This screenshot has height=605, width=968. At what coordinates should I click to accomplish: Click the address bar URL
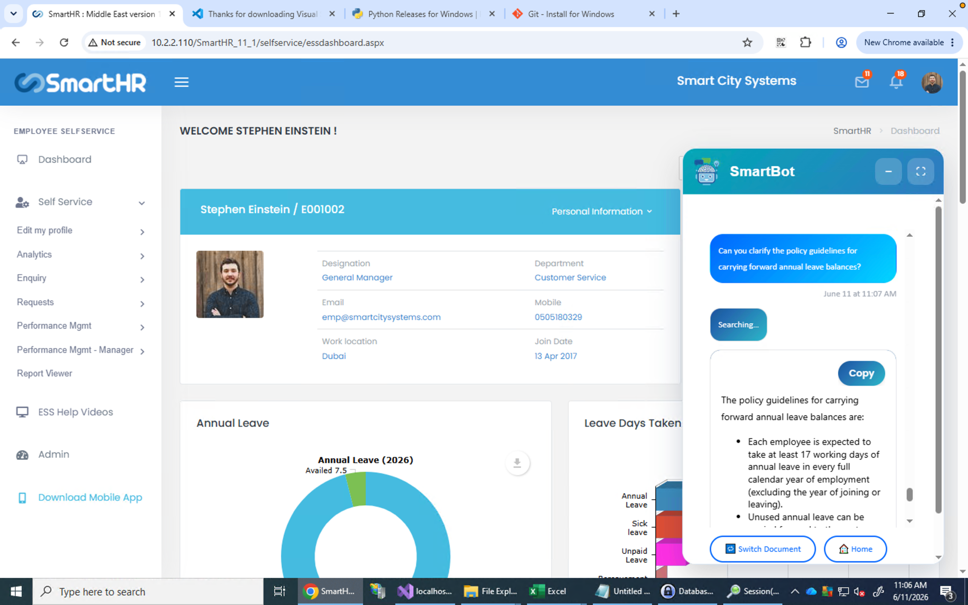[268, 42]
